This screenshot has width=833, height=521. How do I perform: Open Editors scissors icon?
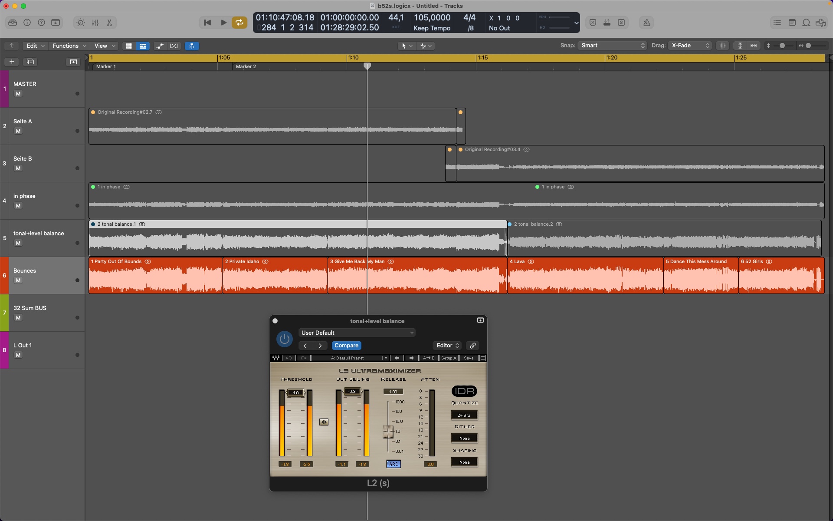click(109, 23)
